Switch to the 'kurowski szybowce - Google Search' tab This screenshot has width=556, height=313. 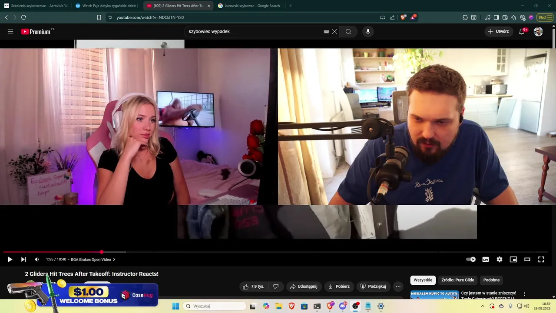(x=249, y=6)
